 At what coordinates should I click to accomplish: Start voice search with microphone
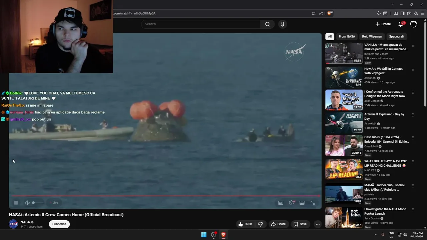pyautogui.click(x=283, y=24)
